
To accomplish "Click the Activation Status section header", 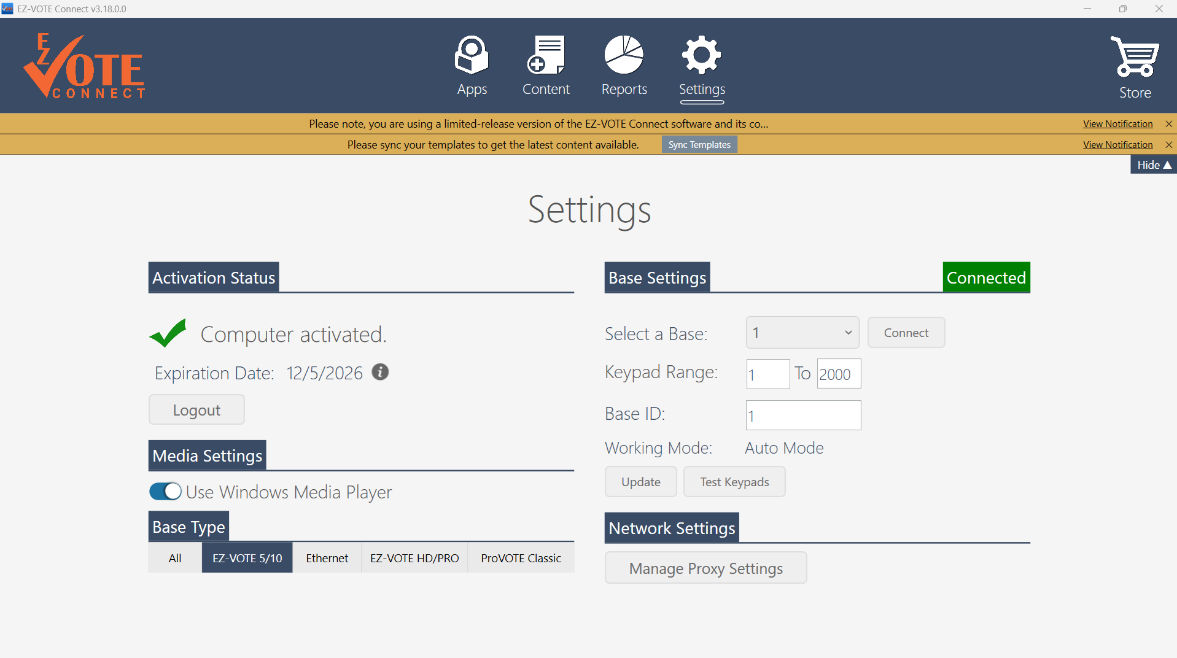I will click(214, 277).
